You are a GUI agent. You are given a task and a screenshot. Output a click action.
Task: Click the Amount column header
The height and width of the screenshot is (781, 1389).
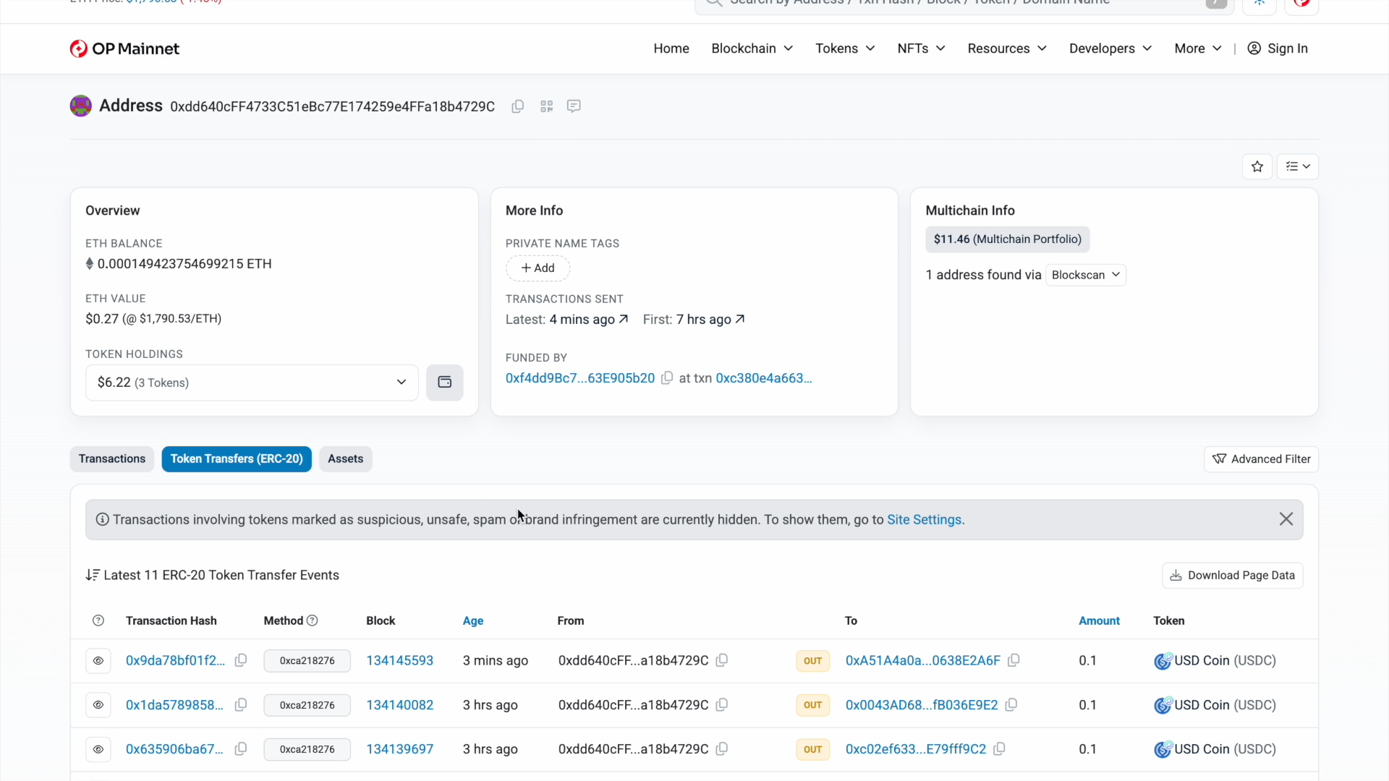pyautogui.click(x=1099, y=620)
